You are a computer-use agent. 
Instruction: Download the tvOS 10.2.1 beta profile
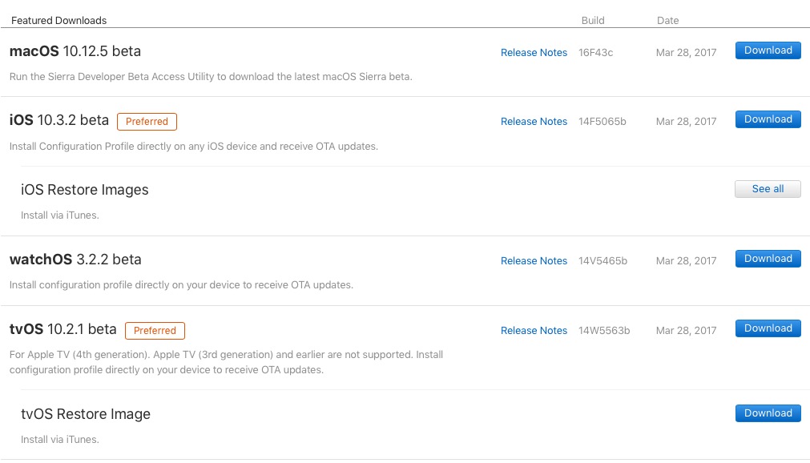pos(768,328)
